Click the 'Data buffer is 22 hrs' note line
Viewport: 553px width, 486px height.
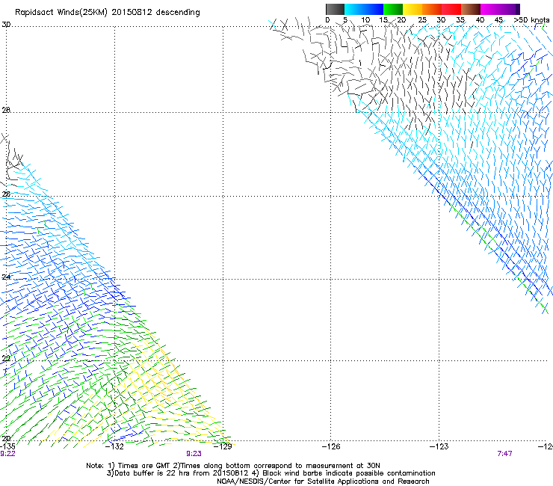pos(271,473)
